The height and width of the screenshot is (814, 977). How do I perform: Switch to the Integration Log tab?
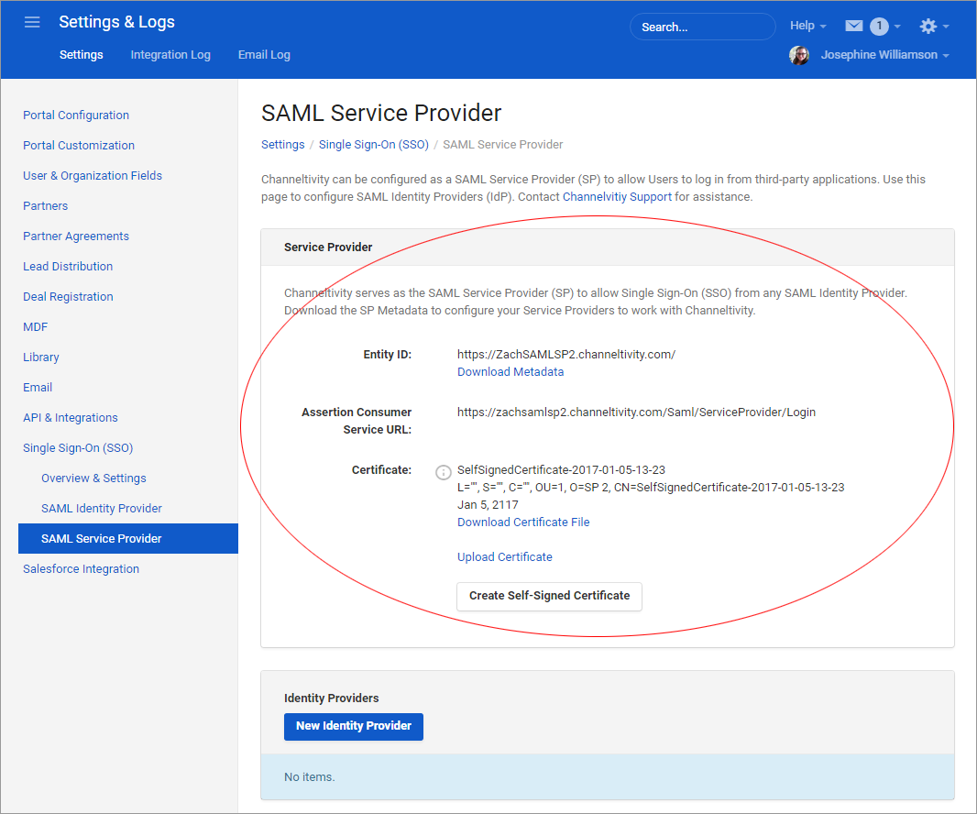pyautogui.click(x=170, y=55)
